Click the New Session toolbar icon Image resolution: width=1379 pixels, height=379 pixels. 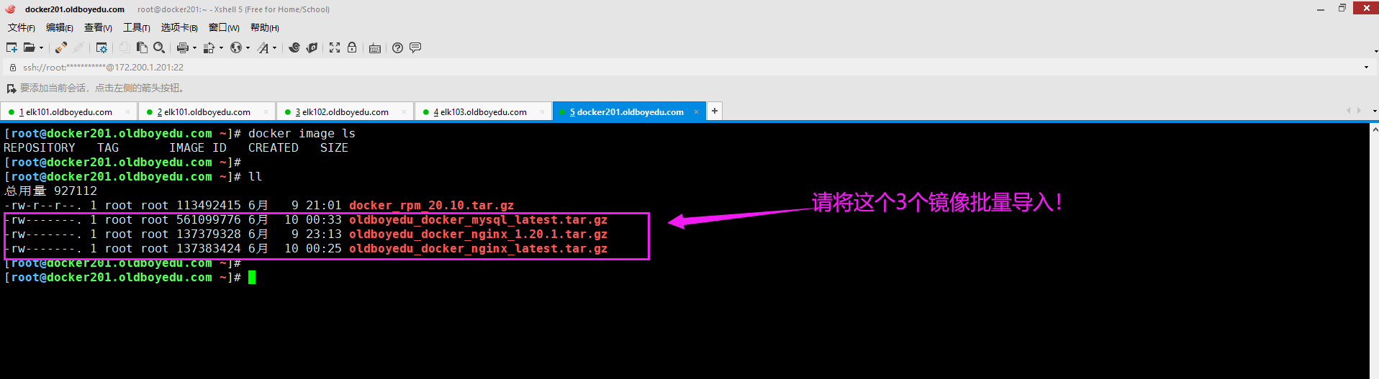pos(12,47)
